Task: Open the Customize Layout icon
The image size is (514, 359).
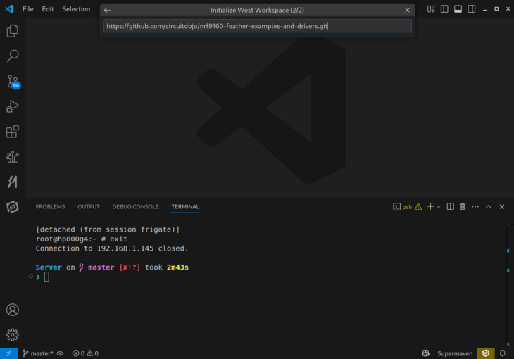Action: click(x=431, y=9)
